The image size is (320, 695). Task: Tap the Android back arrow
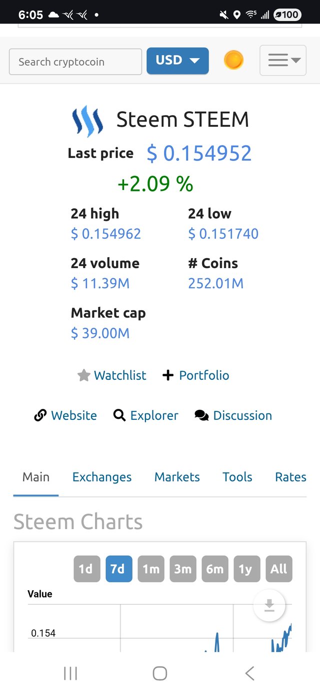(x=249, y=673)
